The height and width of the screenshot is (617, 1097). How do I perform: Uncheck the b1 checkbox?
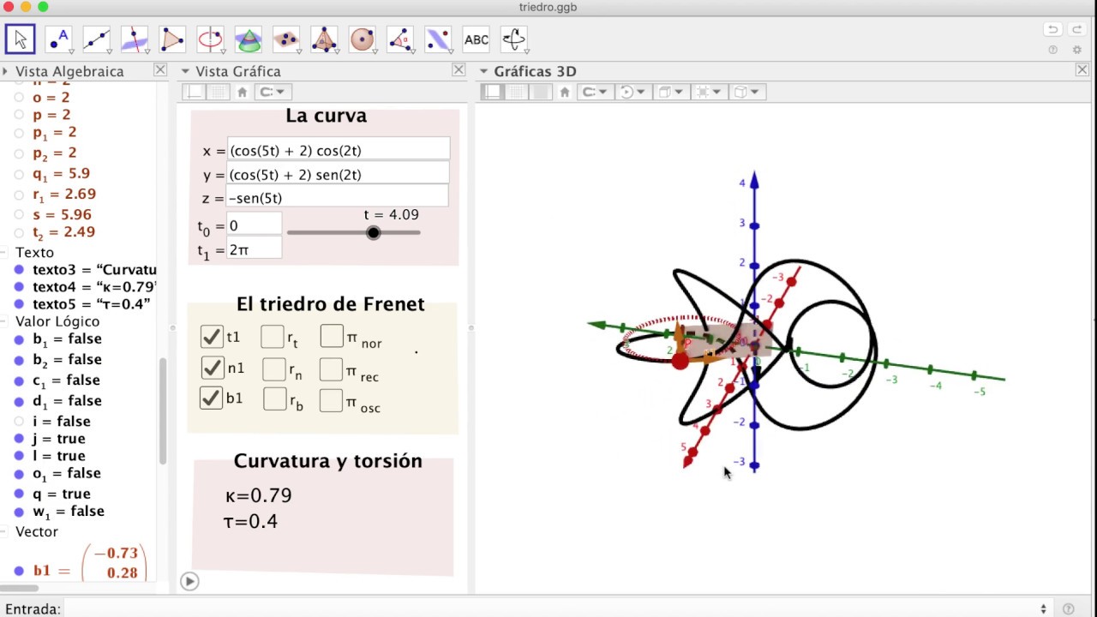211,398
